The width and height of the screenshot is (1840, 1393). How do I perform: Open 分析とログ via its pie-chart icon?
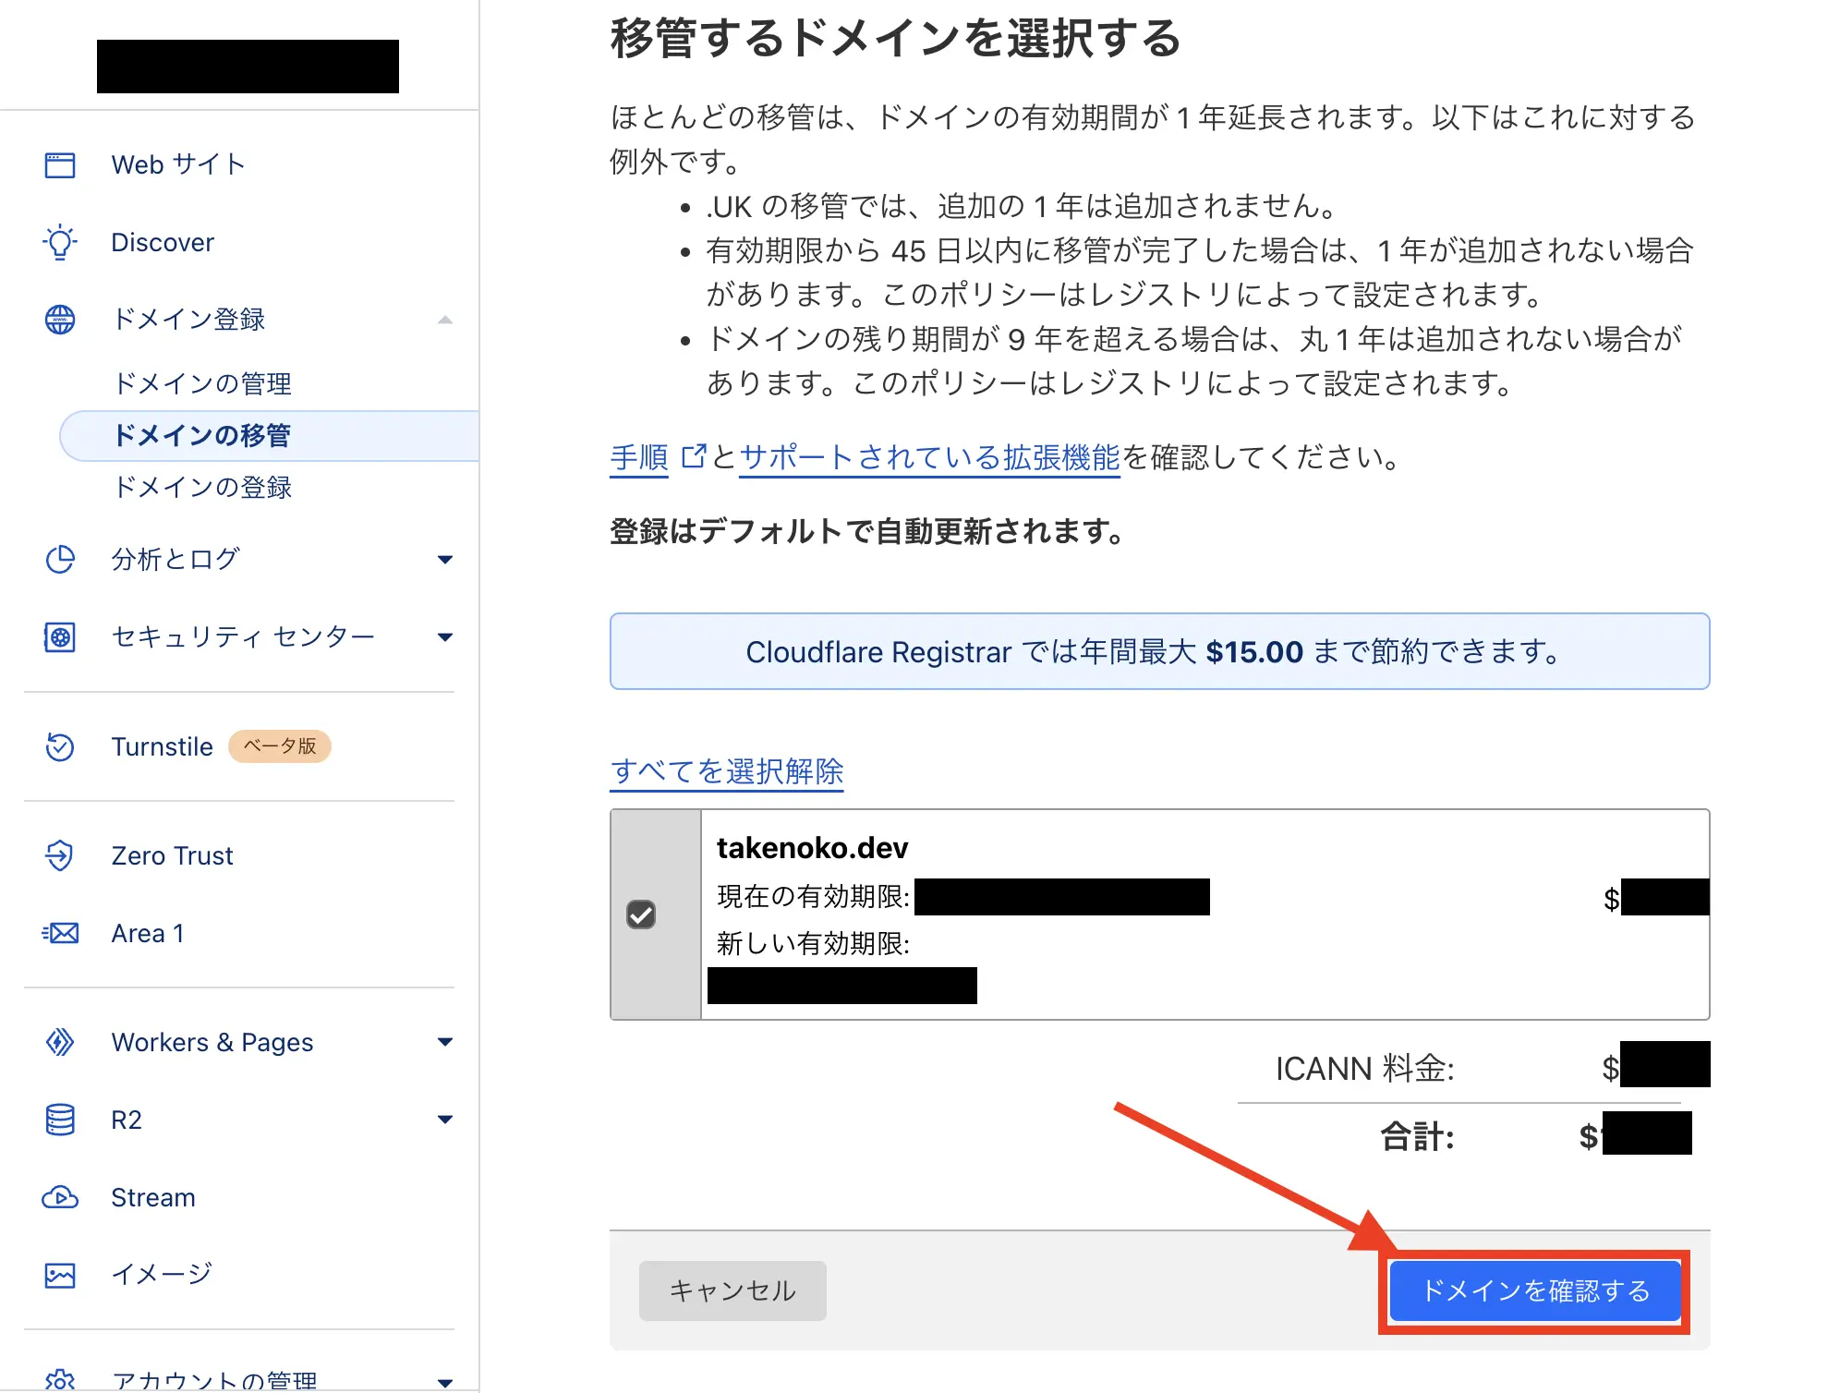[59, 559]
